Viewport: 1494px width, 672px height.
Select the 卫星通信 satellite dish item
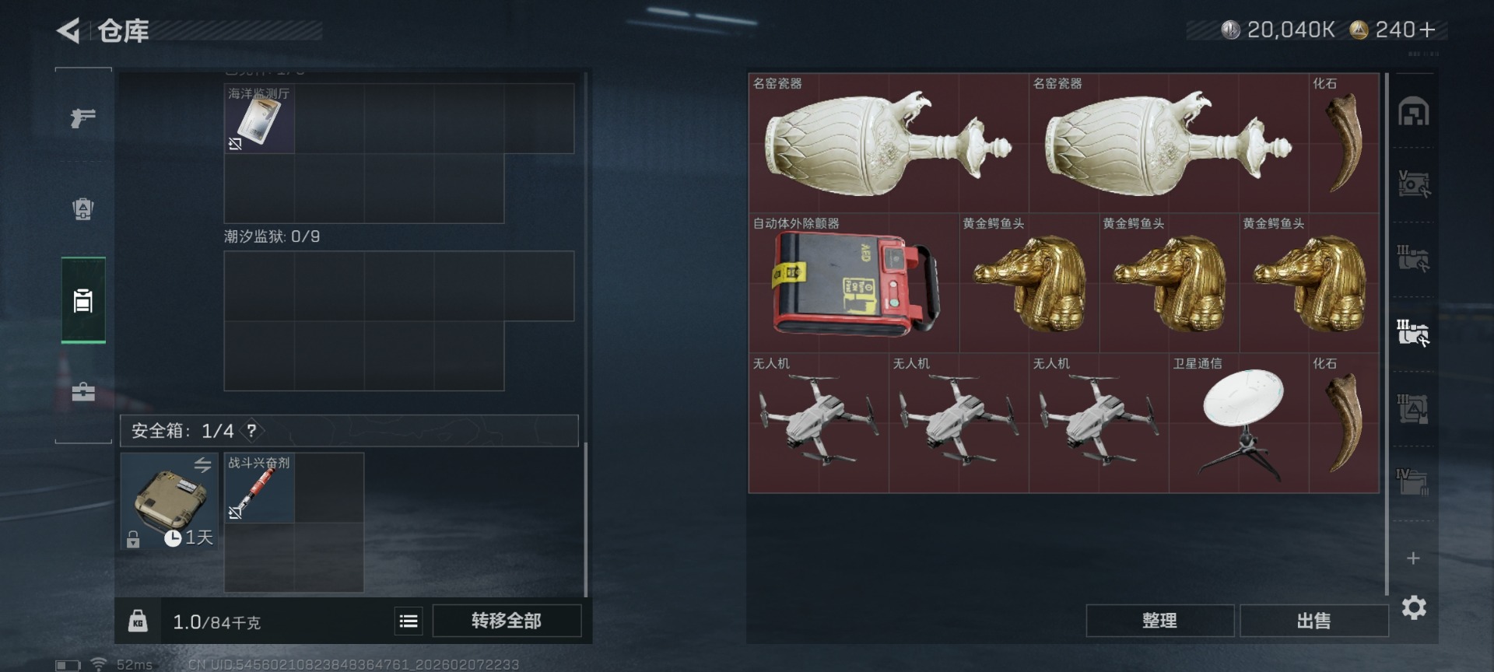pos(1239,423)
